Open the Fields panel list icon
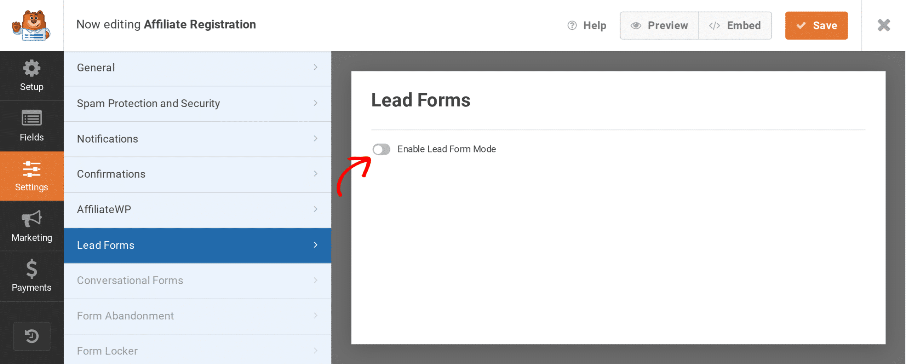This screenshot has width=906, height=364. point(31,118)
